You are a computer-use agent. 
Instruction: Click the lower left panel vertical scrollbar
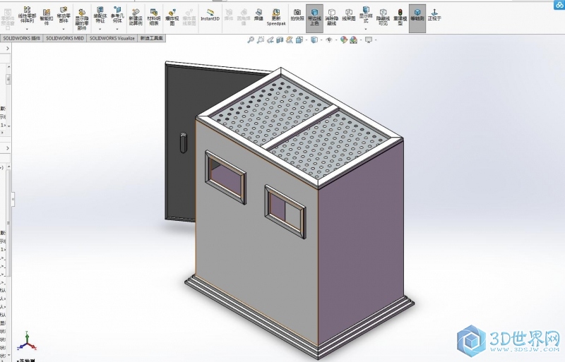click(x=8, y=222)
